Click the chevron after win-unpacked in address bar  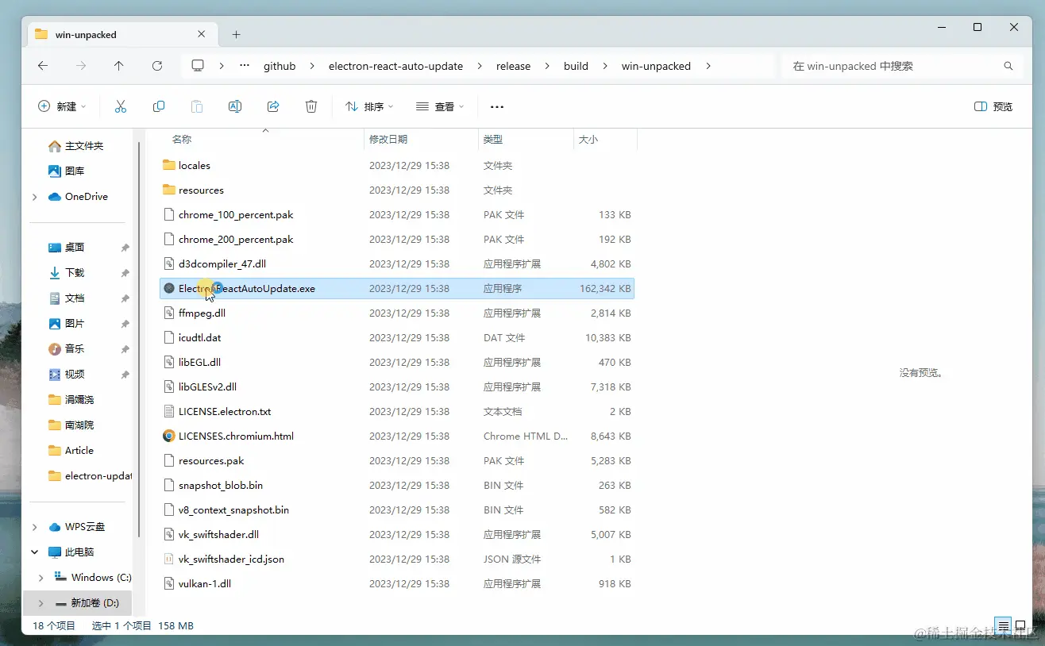(708, 66)
